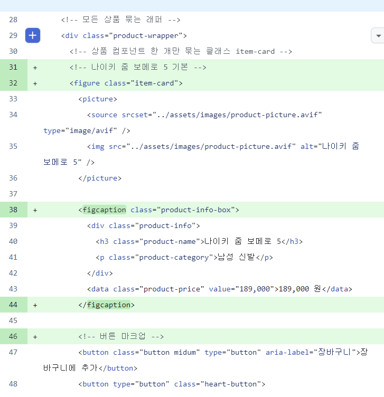The image size is (384, 397).
Task: Select empty line number 37
Action: point(13,194)
